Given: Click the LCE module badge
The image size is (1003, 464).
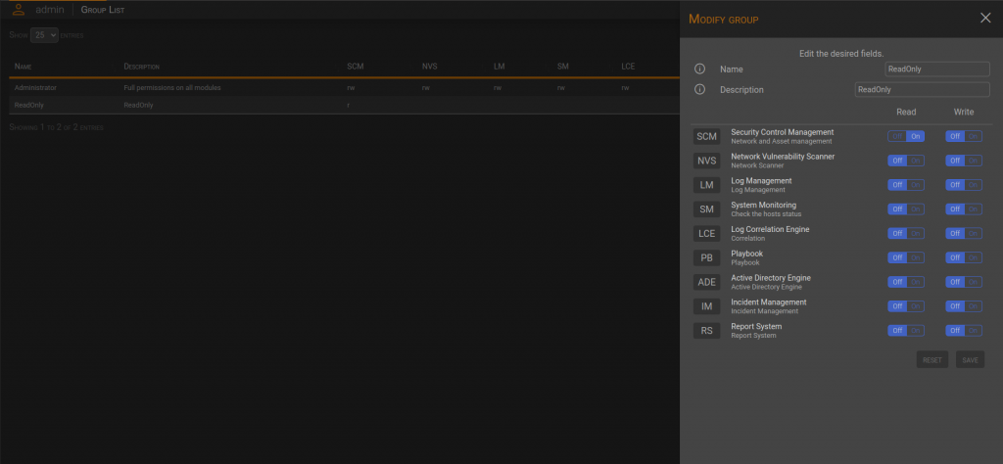Looking at the screenshot, I should (707, 233).
